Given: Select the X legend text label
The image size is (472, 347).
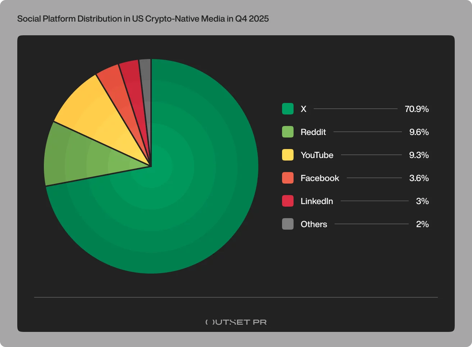Looking at the screenshot, I should (303, 109).
